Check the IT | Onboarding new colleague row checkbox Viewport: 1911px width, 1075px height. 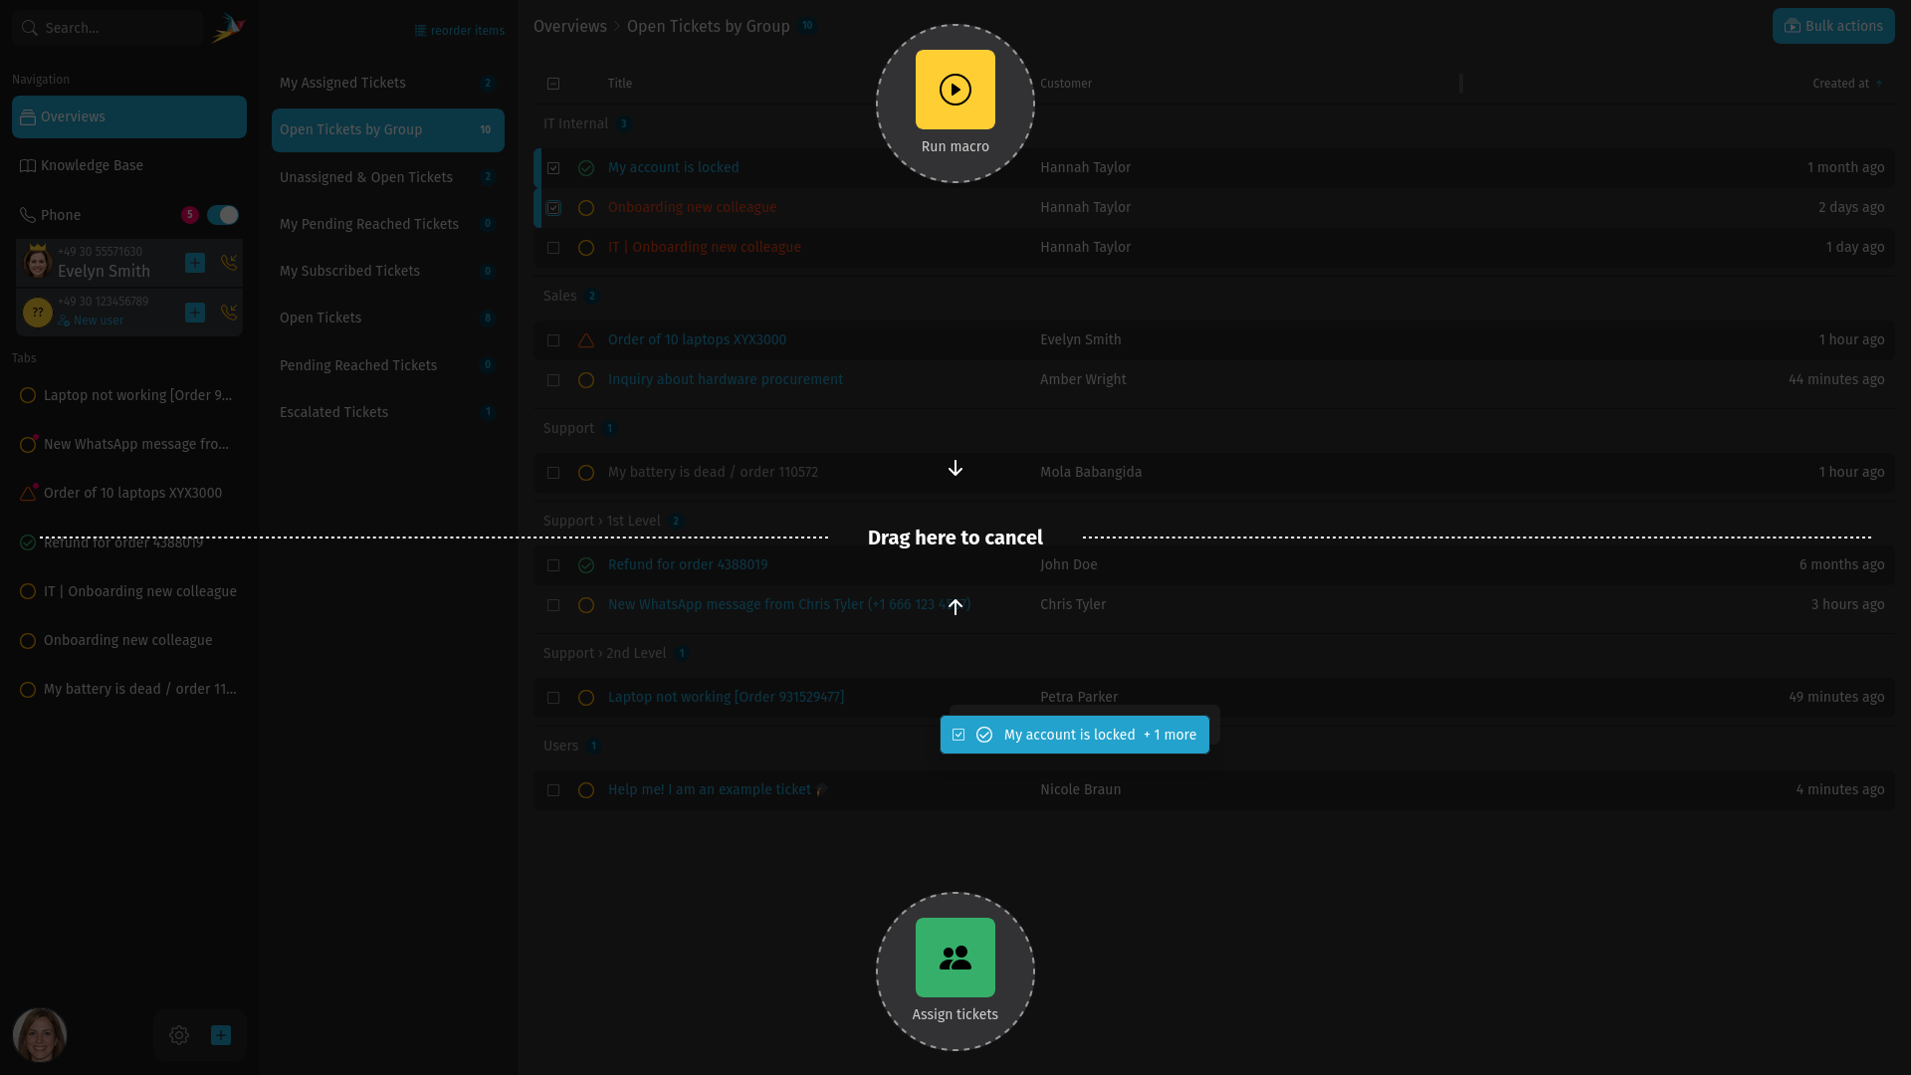click(553, 248)
